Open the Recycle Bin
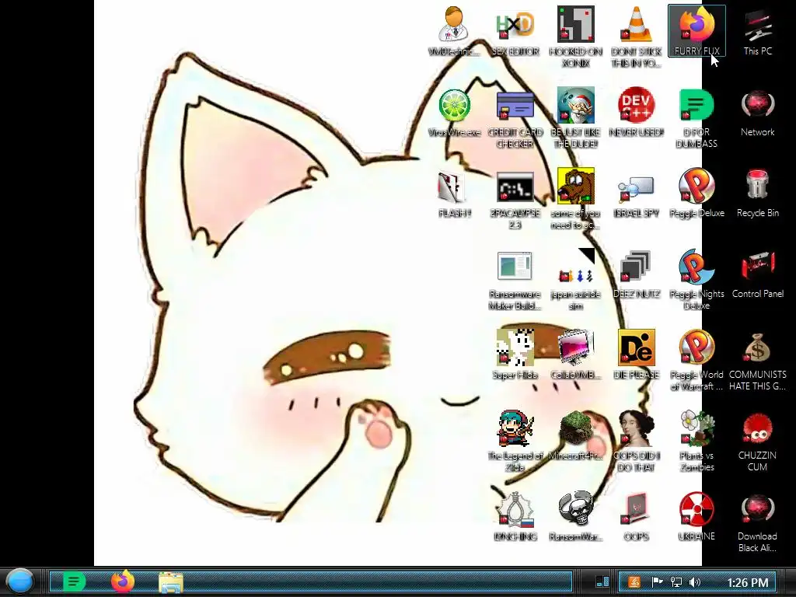 [757, 194]
